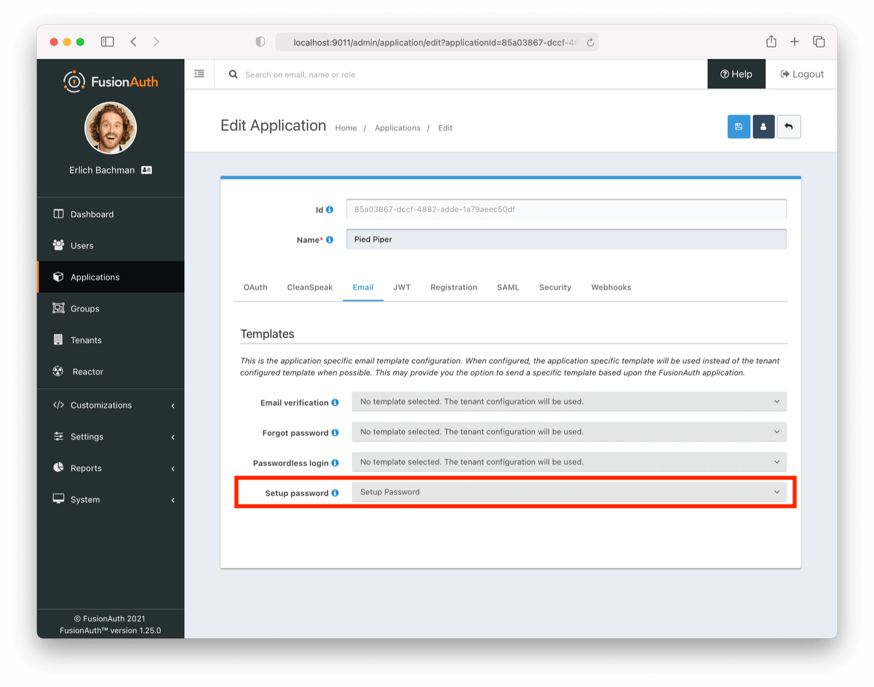Open the Email verification template dropdown
Screen dimensions: 874x687
click(569, 402)
